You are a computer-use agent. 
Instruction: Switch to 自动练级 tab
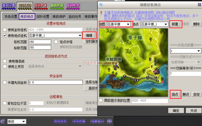tap(25, 6)
